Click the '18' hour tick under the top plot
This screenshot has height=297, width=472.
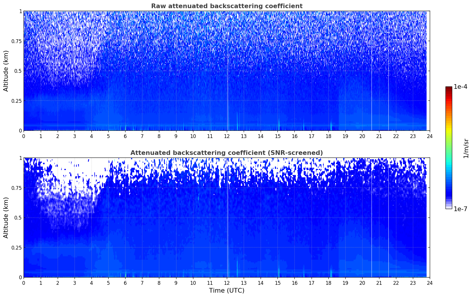tap(328, 136)
